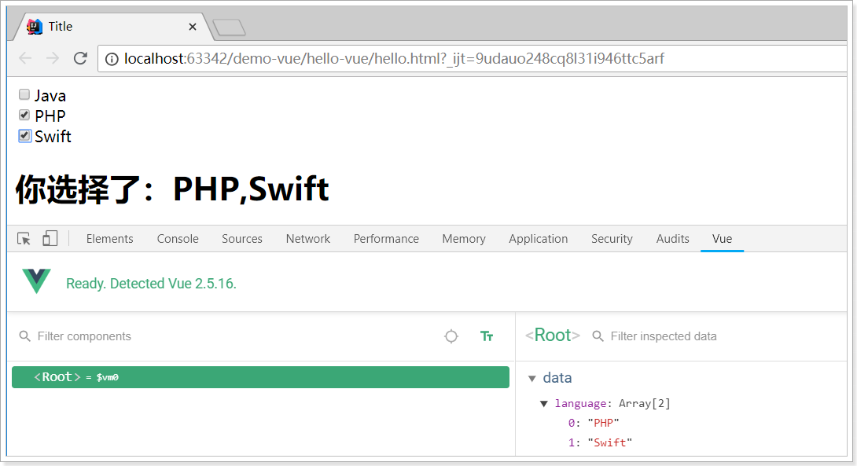Click the browser forward arrow
Screen dimensions: 857x466
click(x=53, y=58)
